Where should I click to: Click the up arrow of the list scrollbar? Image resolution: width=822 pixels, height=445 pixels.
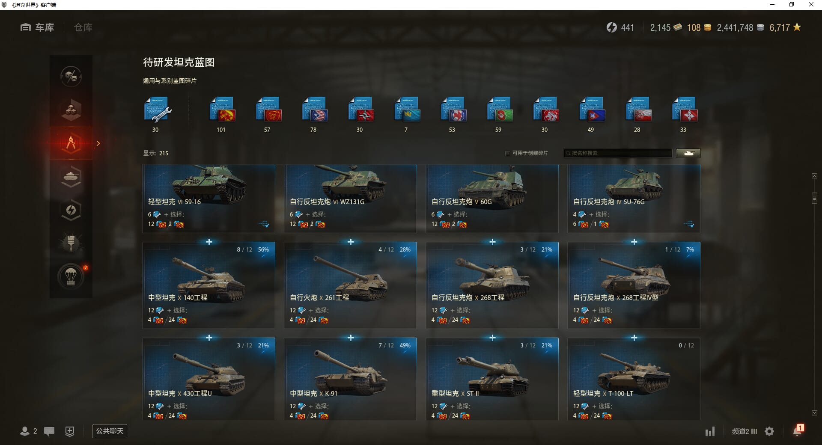(x=814, y=176)
